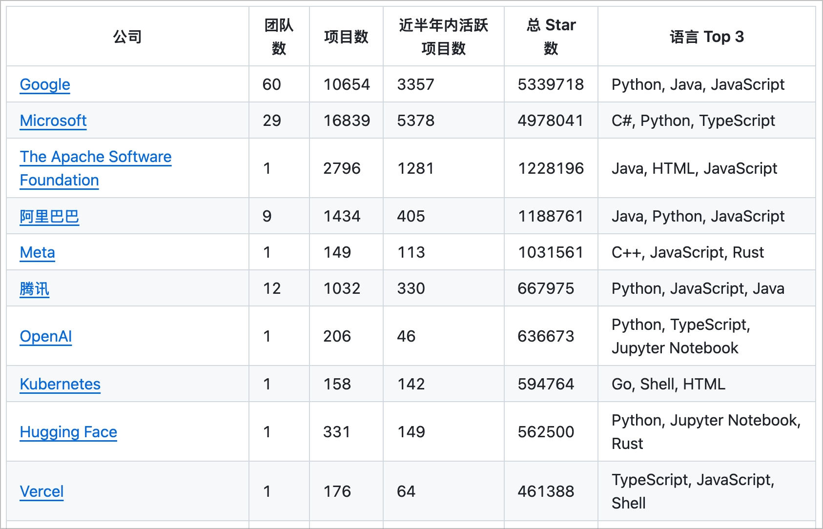Select OpenAI's star total 636673
Screen dimensions: 823x529
[x=546, y=336]
